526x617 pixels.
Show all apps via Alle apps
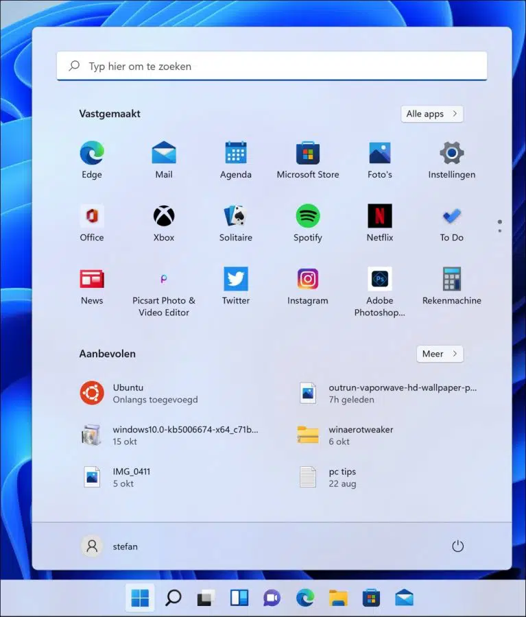(432, 114)
